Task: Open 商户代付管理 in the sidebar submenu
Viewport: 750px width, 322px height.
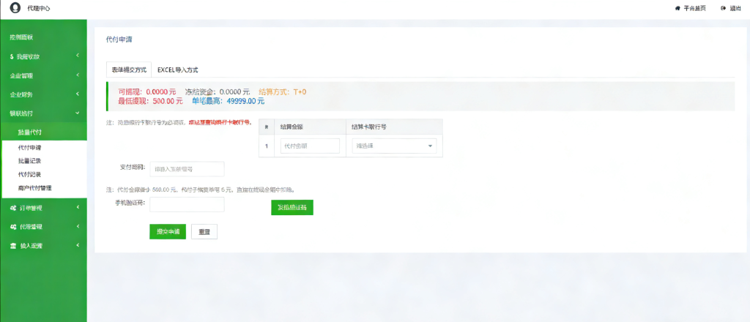Action: coord(35,188)
